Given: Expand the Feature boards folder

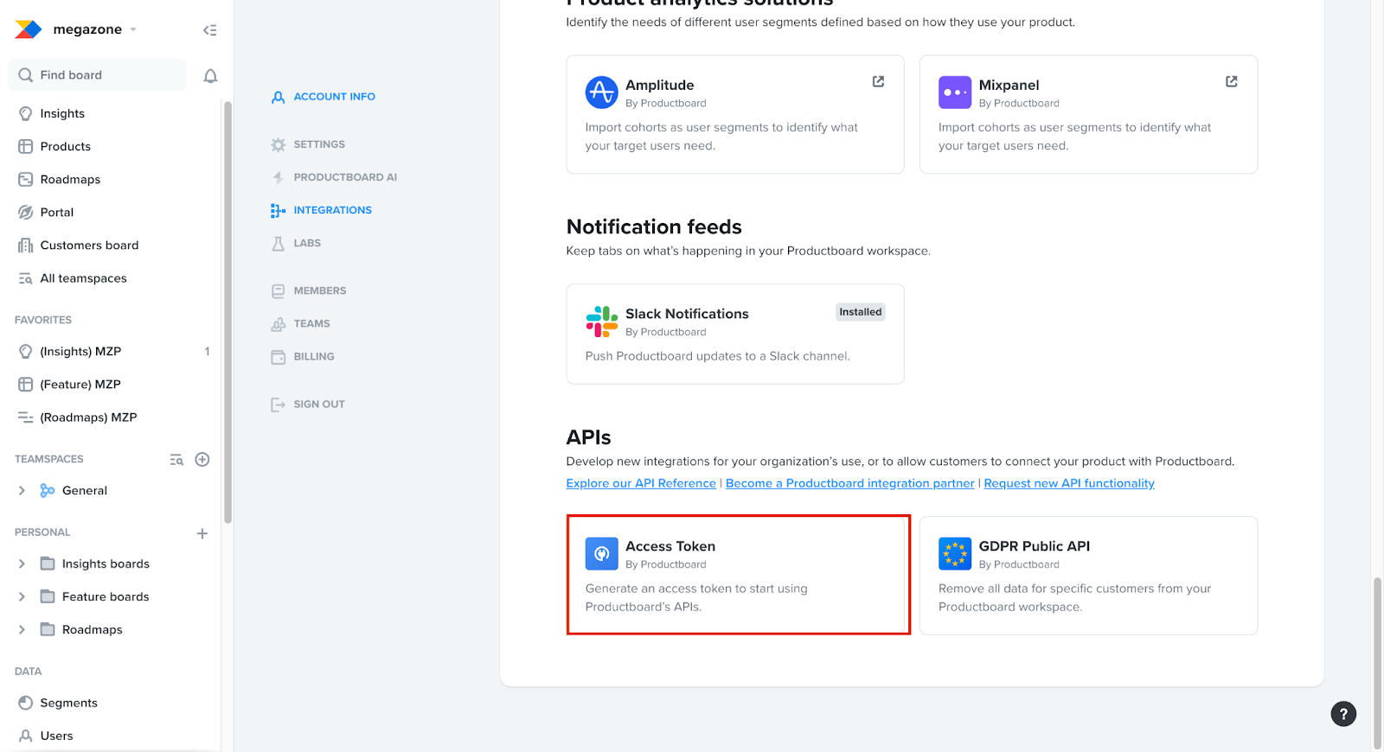Looking at the screenshot, I should [x=22, y=597].
